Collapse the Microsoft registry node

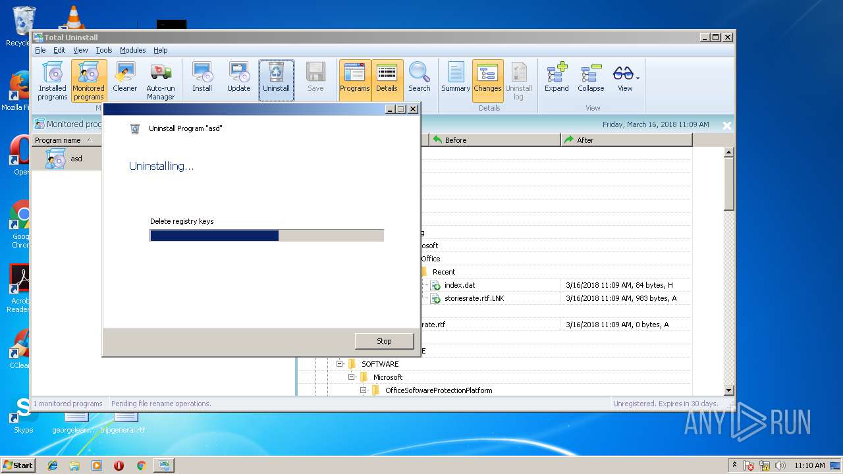(x=352, y=377)
